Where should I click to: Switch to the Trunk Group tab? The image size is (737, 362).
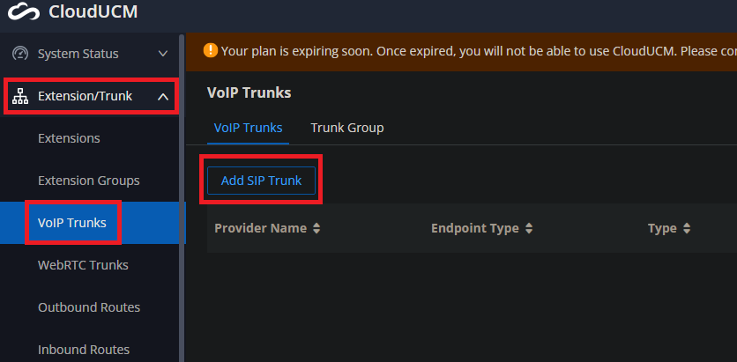point(346,128)
